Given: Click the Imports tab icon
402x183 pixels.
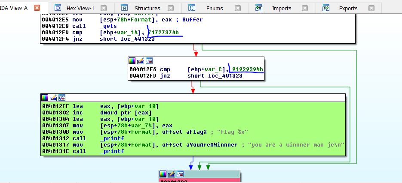Looking at the screenshot, I should 259,8.
